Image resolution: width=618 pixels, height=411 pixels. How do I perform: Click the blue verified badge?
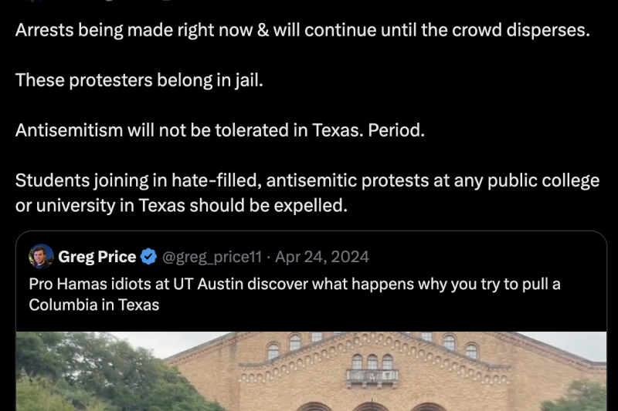click(x=149, y=257)
